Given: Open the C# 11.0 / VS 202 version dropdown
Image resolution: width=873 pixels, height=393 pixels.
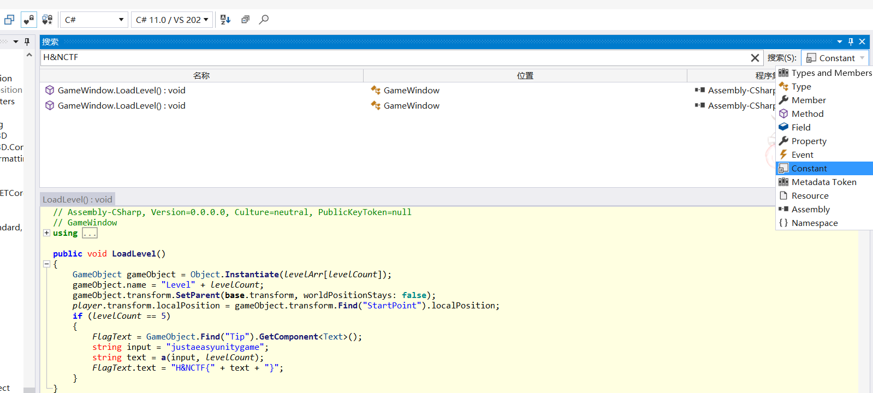Looking at the screenshot, I should click(172, 20).
